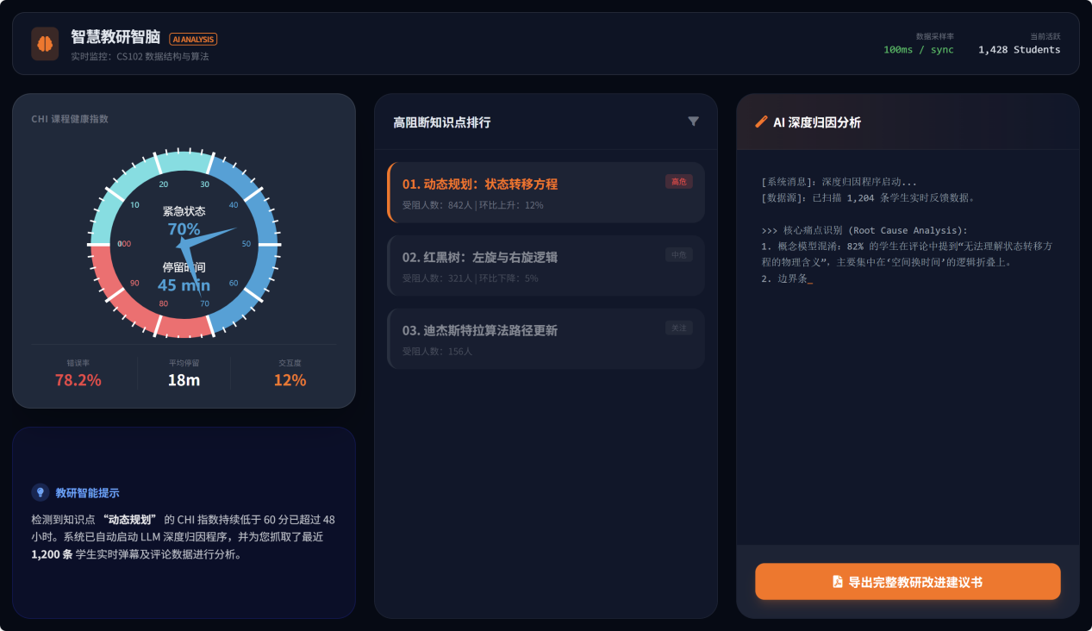Viewport: 1092px width, 631px height.
Task: Click the 教研智能提示 heading
Action: 87,493
